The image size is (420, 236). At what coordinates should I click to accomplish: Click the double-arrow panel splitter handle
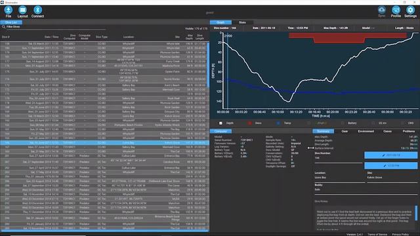310,147
